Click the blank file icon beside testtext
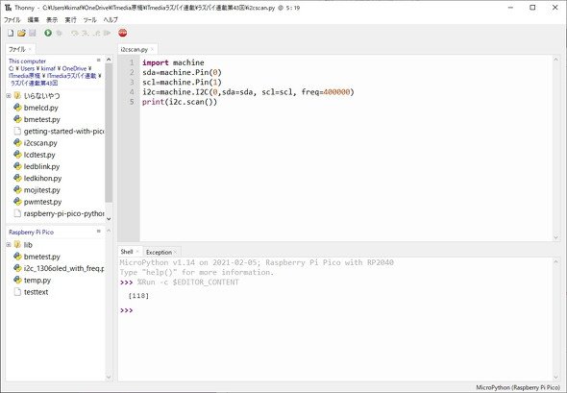The height and width of the screenshot is (393, 567). click(17, 292)
